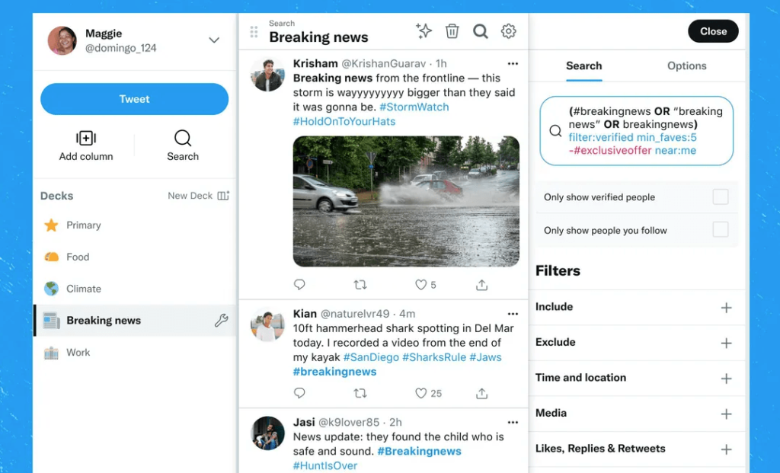Click the sparkle icon in column header
780x473 pixels.
click(424, 30)
